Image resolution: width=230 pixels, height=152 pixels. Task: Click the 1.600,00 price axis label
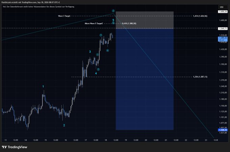click(x=223, y=20)
